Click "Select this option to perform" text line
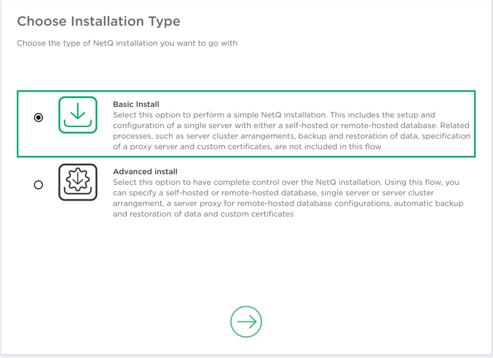The height and width of the screenshot is (358, 493). click(x=167, y=115)
